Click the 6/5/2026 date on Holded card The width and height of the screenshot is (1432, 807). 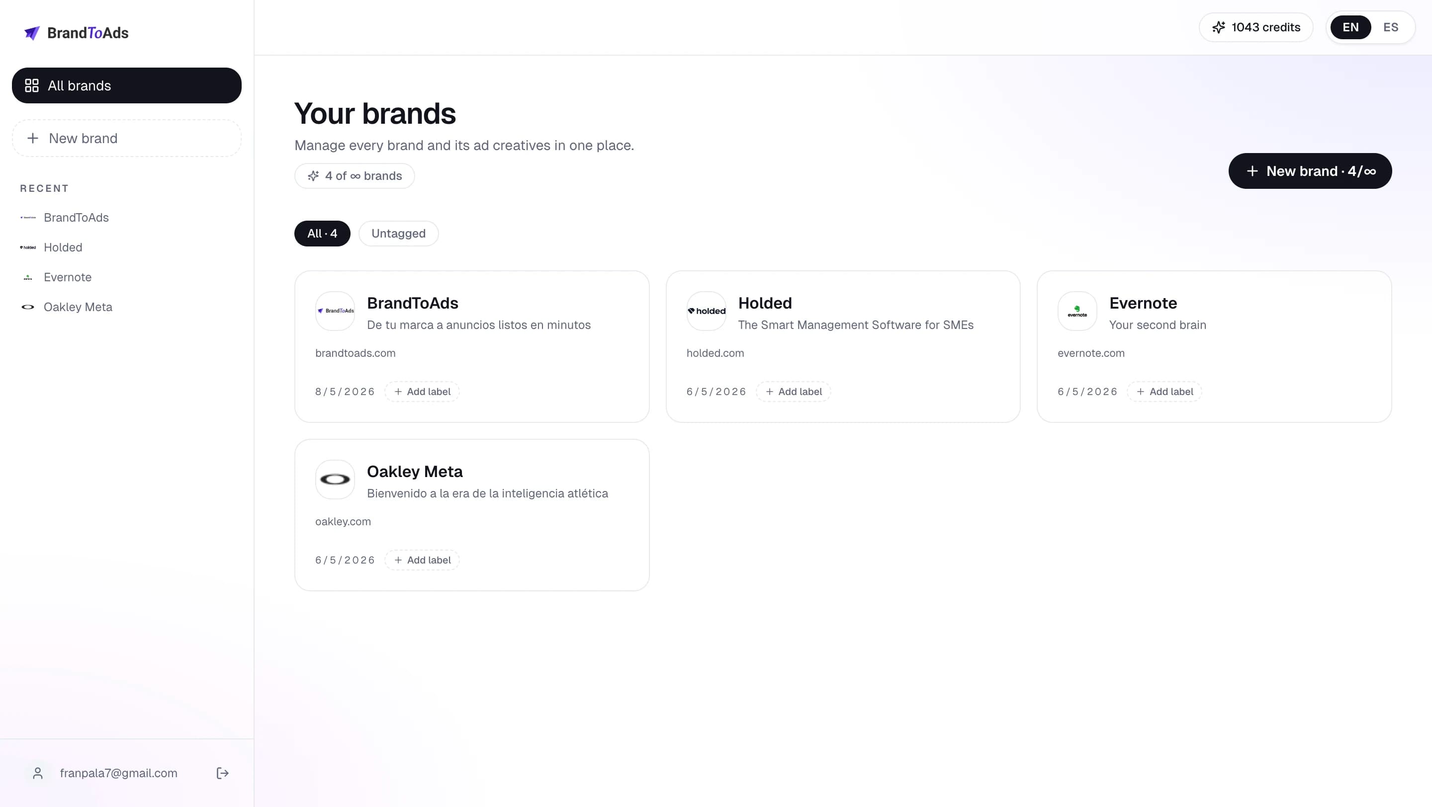click(x=716, y=392)
